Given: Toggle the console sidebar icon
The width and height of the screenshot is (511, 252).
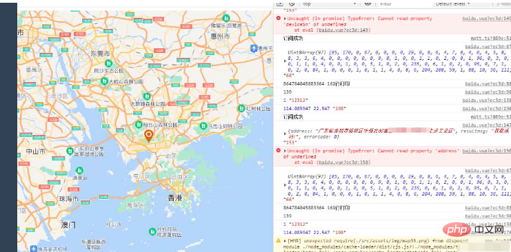Looking at the screenshot, I should pyautogui.click(x=279, y=3).
